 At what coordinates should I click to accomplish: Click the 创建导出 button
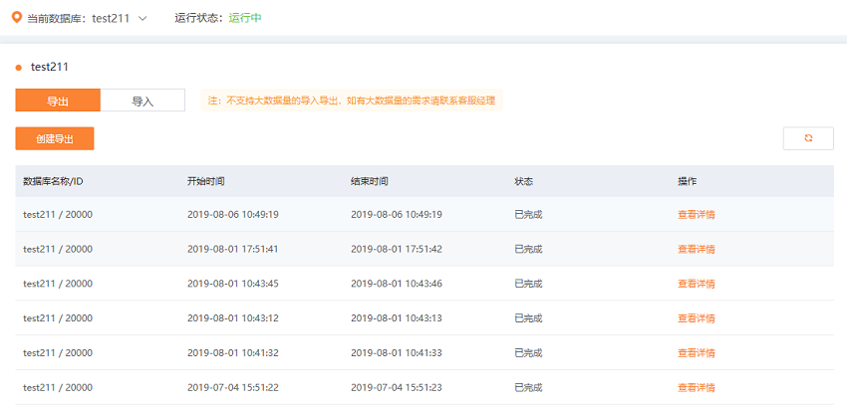coord(55,138)
